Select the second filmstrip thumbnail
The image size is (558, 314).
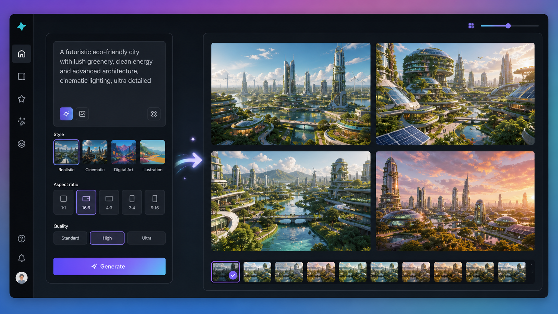(x=257, y=272)
